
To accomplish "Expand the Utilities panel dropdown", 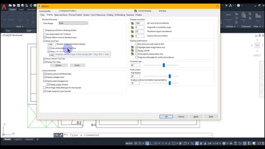I will tap(231, 26).
